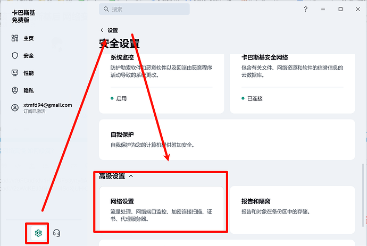
Task: Click the 安全设置 page heading
Action: 119,44
